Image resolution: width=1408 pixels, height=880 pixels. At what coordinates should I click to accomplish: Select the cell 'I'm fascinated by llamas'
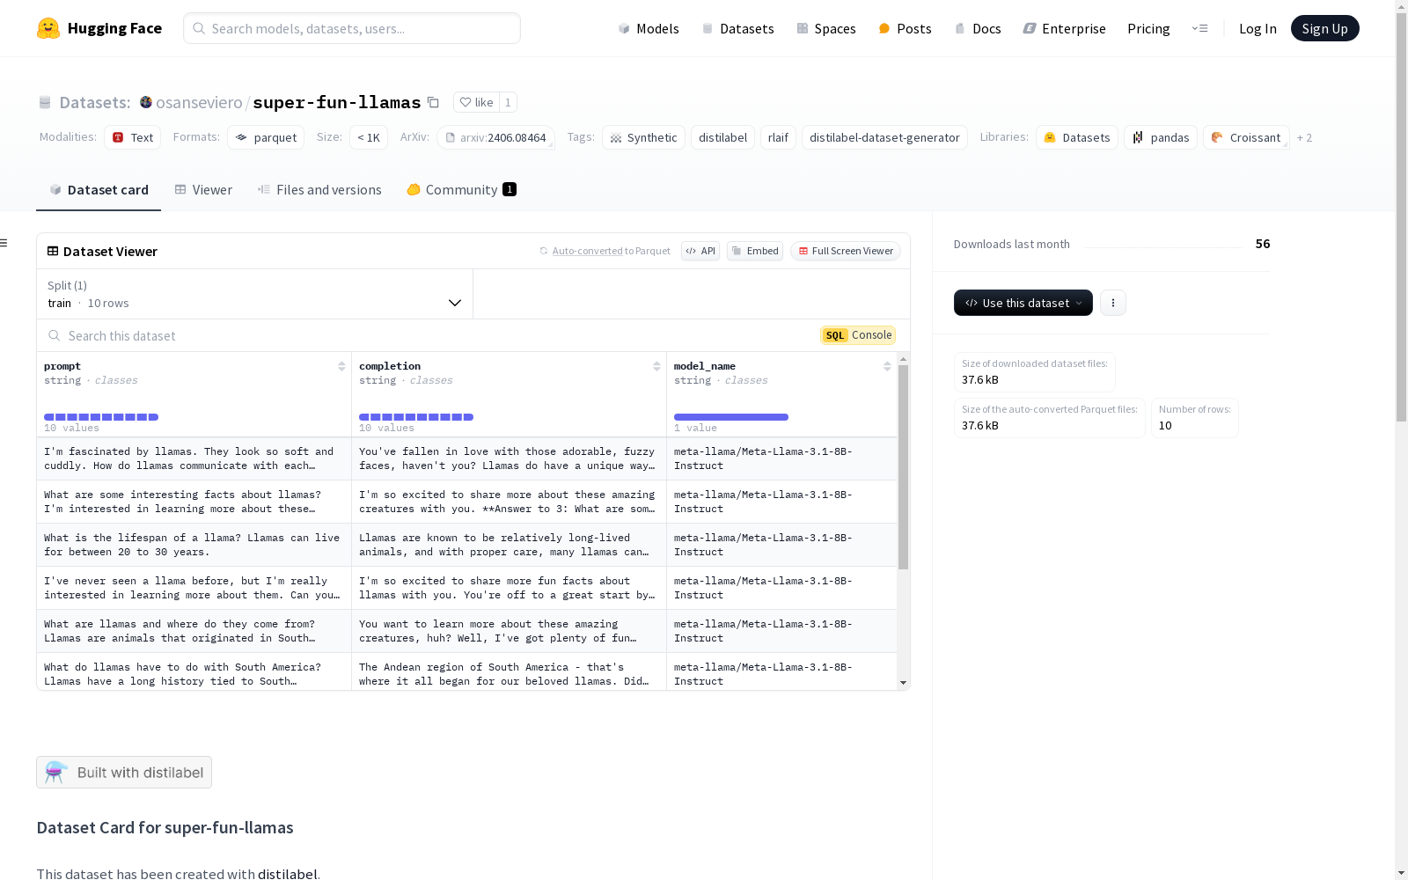point(194,458)
